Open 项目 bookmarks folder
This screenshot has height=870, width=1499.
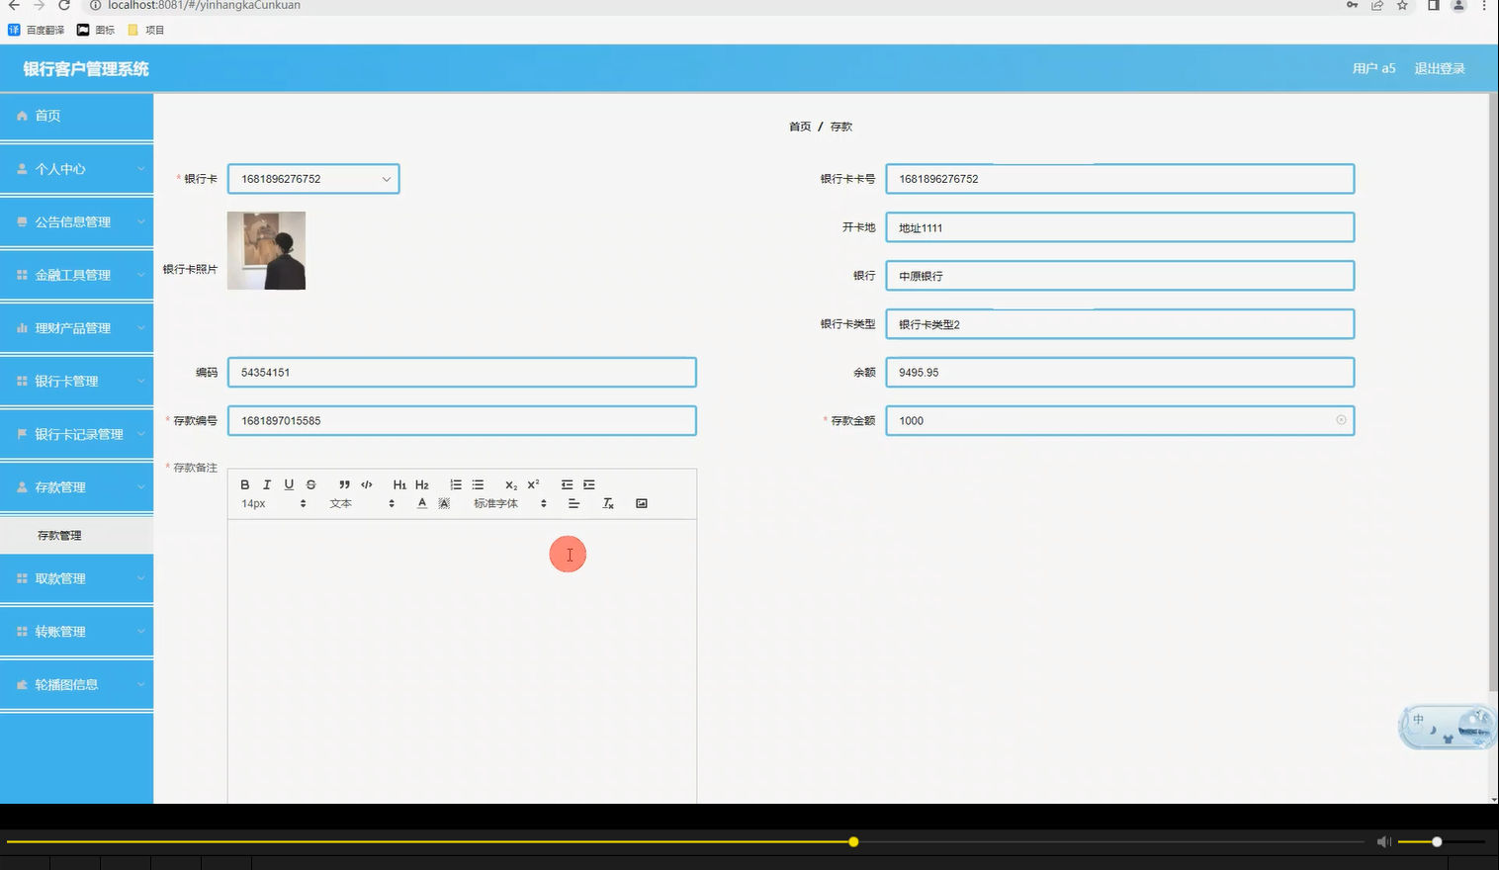(x=146, y=30)
